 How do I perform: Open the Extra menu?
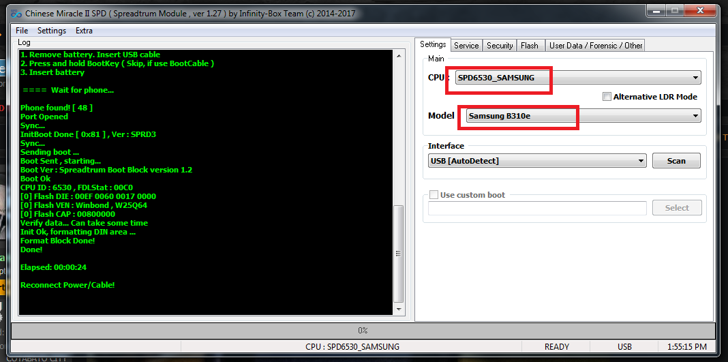(x=84, y=31)
